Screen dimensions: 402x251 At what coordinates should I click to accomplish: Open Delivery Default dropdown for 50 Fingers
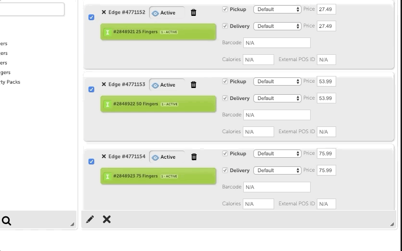(277, 98)
